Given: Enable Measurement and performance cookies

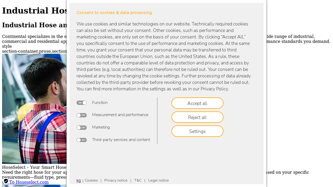Looking at the screenshot, I should click(82, 115).
